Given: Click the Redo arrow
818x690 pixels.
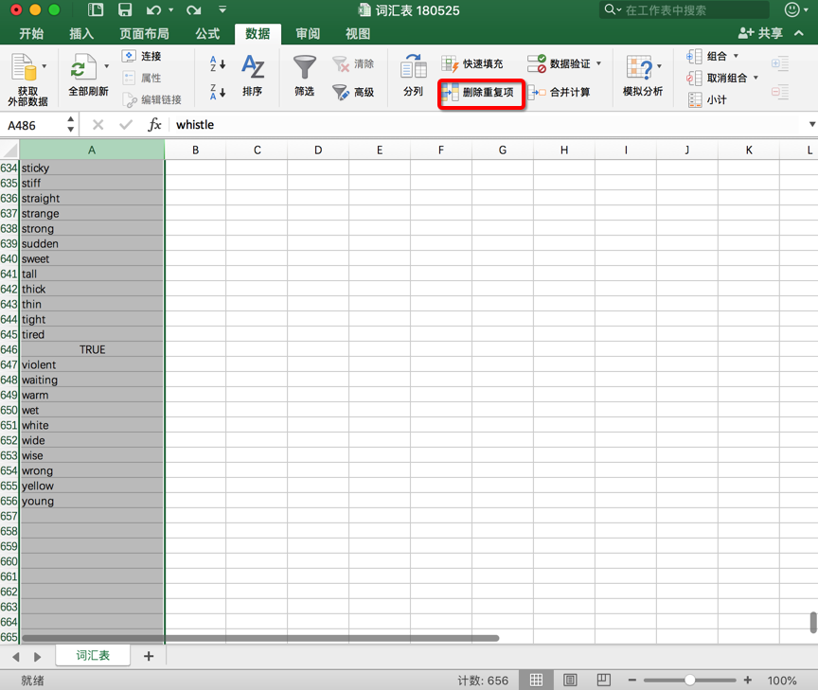Looking at the screenshot, I should [x=194, y=9].
